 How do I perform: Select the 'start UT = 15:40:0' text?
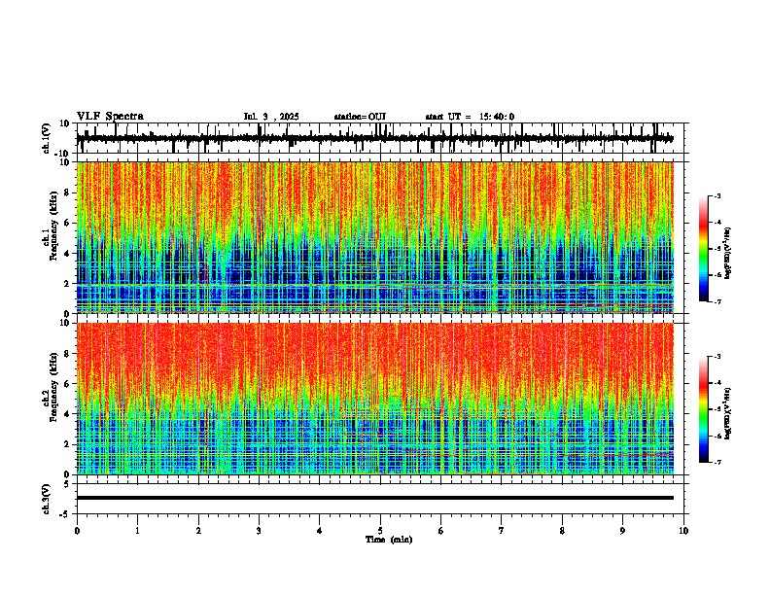pyautogui.click(x=470, y=117)
